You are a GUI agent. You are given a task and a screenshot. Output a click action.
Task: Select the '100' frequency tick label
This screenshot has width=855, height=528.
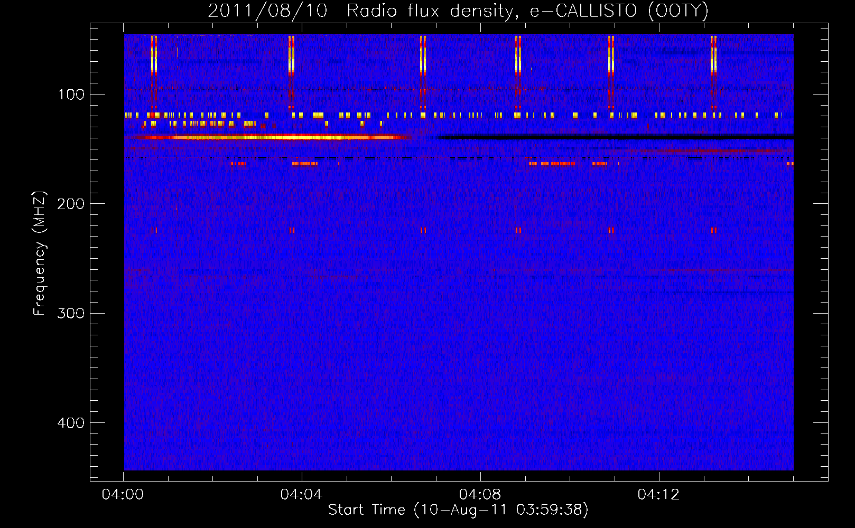(71, 95)
